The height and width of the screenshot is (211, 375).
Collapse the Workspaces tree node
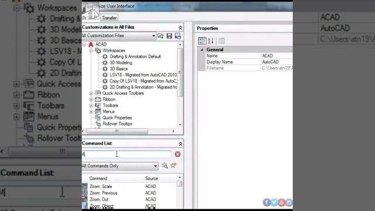91,50
